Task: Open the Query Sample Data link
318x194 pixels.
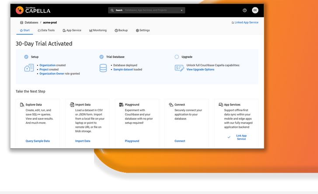Action: coord(38,141)
